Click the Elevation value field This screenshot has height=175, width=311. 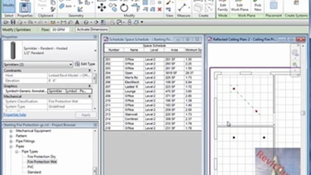(x=69, y=81)
